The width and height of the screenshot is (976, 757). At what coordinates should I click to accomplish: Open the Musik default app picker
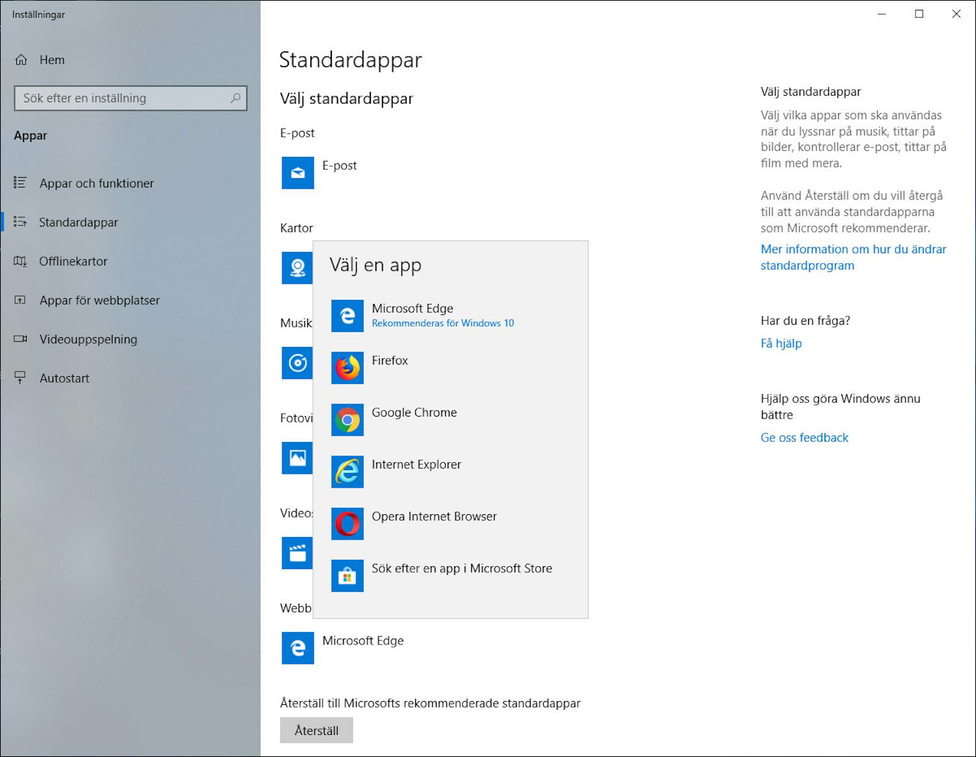(x=297, y=363)
